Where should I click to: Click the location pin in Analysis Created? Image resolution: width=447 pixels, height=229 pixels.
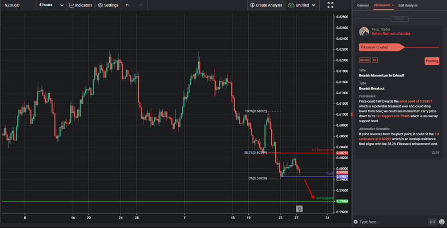click(362, 47)
